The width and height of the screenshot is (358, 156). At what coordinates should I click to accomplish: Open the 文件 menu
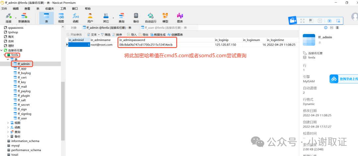(x=4, y=9)
